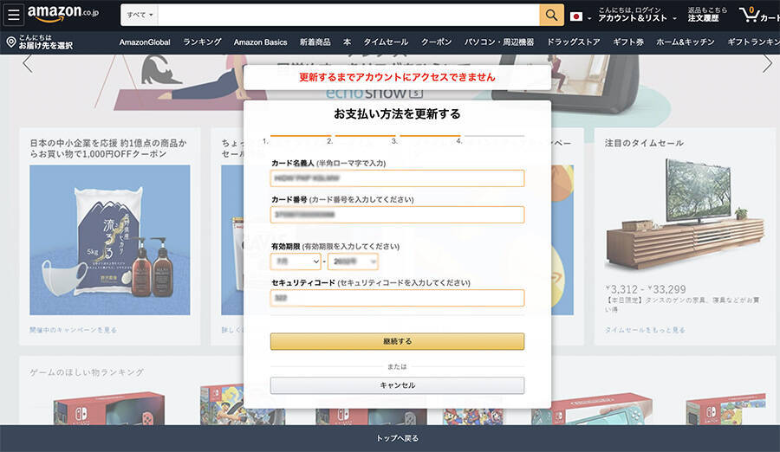Click the キャンセル button
Screen dimensions: 780x452
tap(397, 385)
